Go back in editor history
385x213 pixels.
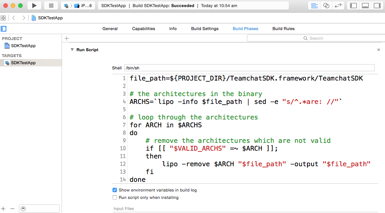click(14, 18)
